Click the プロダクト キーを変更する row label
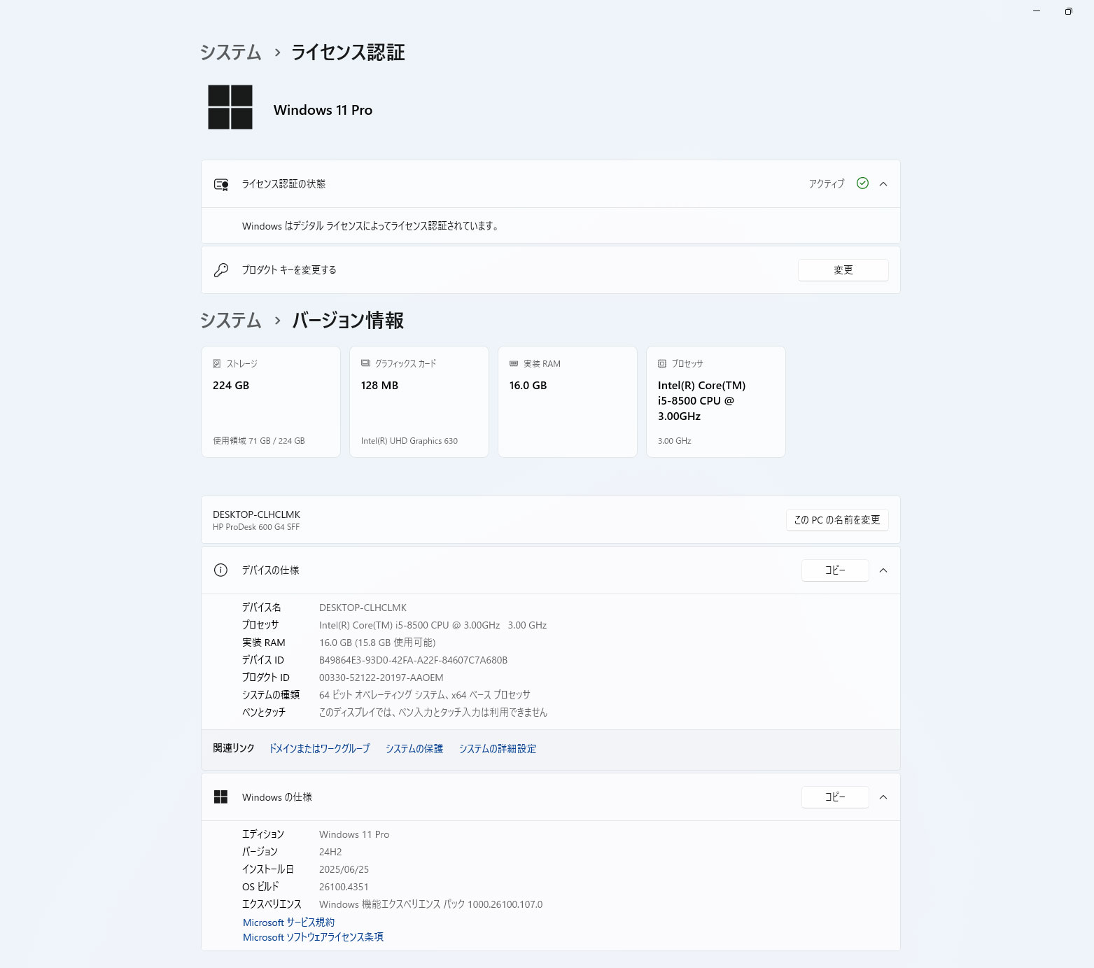This screenshot has width=1094, height=968. [x=289, y=270]
